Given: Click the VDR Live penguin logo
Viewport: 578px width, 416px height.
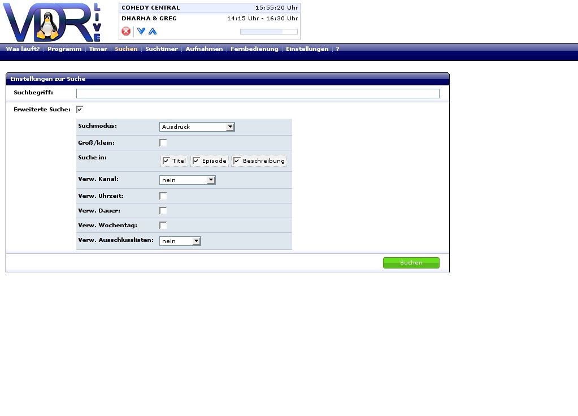Looking at the screenshot, I should (x=52, y=22).
